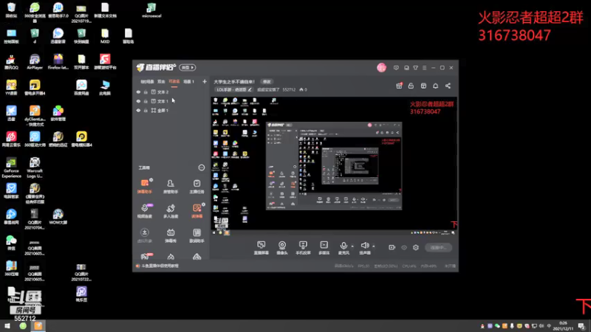
Task: Select the microexcel desktop icon
Action: [x=151, y=10]
